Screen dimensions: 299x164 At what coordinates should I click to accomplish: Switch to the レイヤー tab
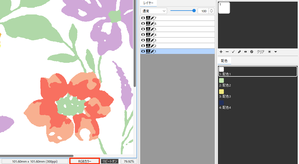pyautogui.click(x=148, y=3)
